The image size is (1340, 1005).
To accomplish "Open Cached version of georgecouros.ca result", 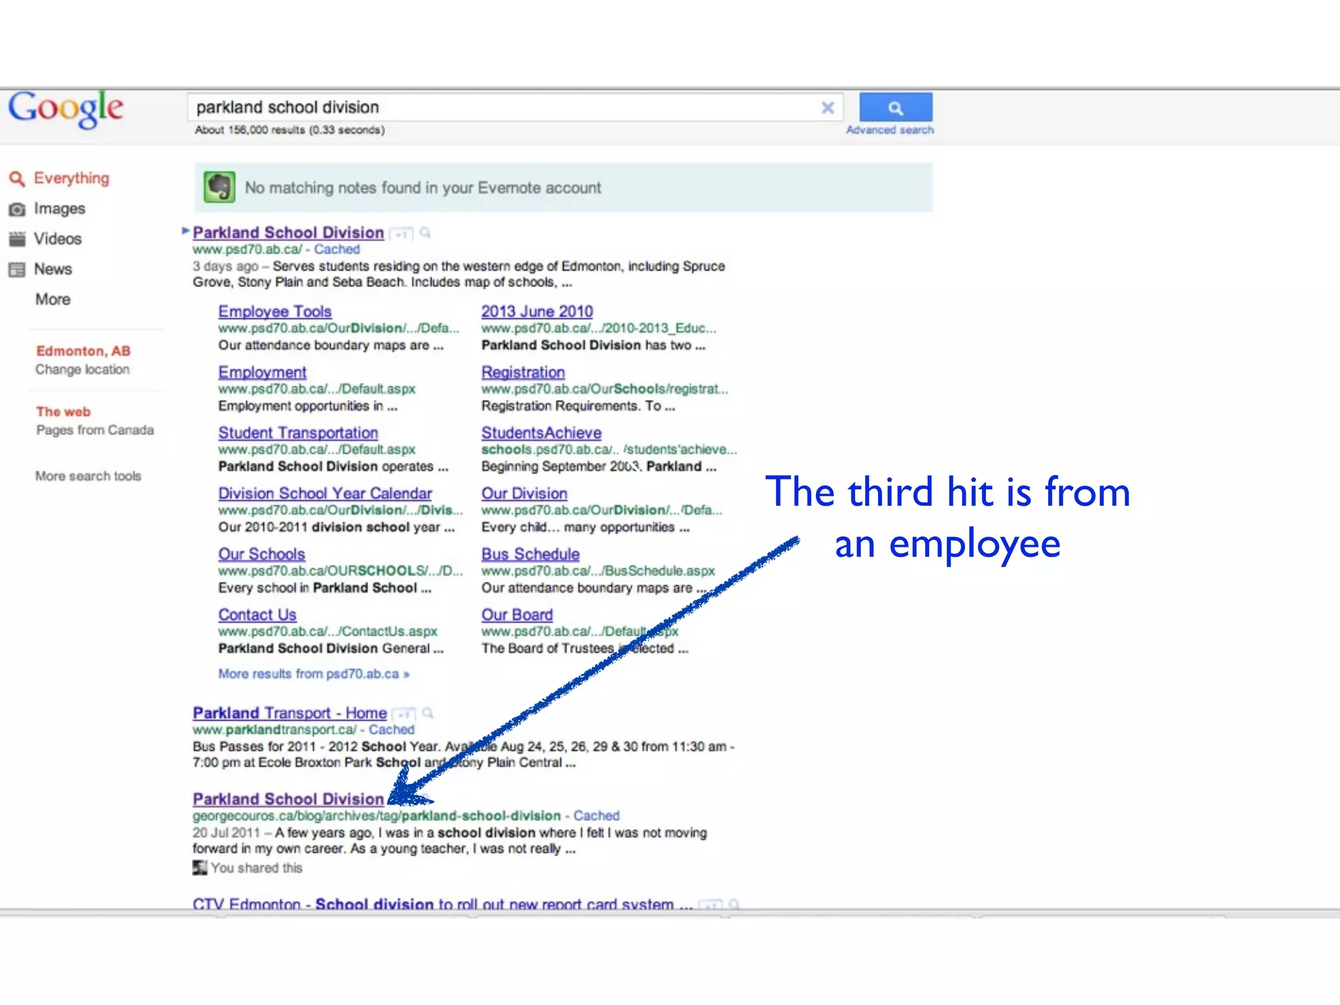I will 596,816.
